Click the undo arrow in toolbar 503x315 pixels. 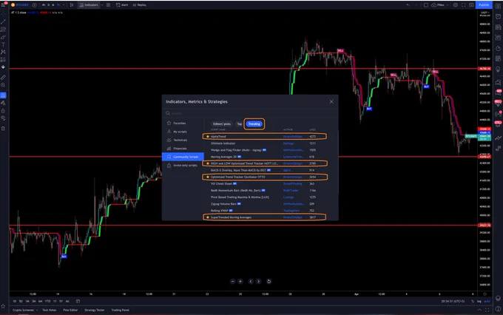408,5
